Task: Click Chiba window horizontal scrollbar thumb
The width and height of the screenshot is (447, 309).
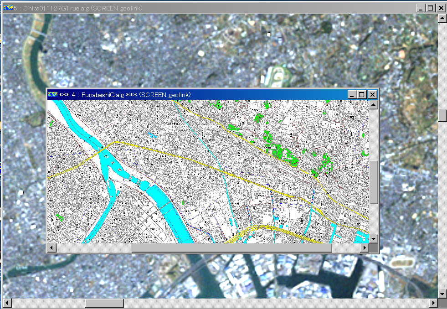Action: pyautogui.click(x=105, y=303)
